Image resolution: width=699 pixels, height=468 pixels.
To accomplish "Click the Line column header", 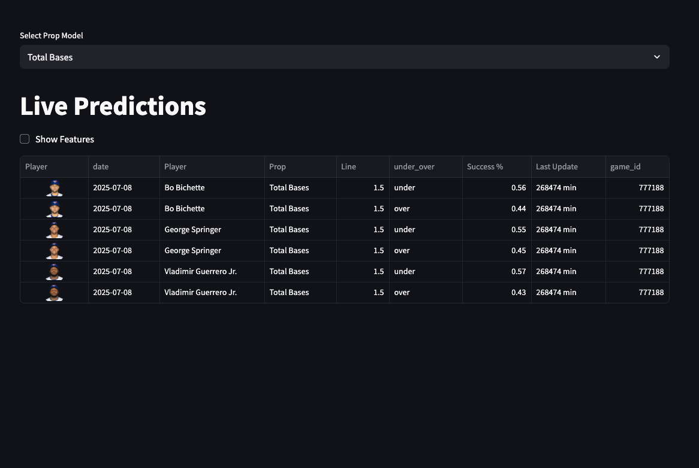I will pyautogui.click(x=348, y=167).
